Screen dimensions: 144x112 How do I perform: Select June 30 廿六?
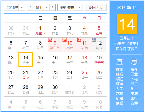pyautogui.click(x=55, y=89)
